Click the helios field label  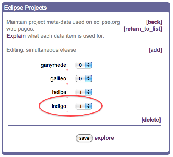click(x=60, y=92)
